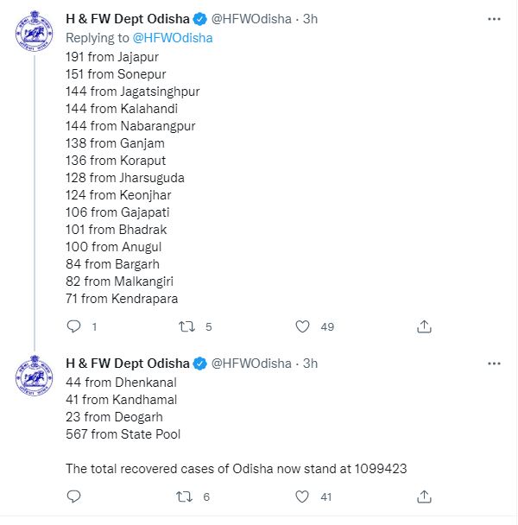Open the @HFWOdisha mention in Replying to
Image resolution: width=518 pixels, height=525 pixels.
pyautogui.click(x=172, y=37)
